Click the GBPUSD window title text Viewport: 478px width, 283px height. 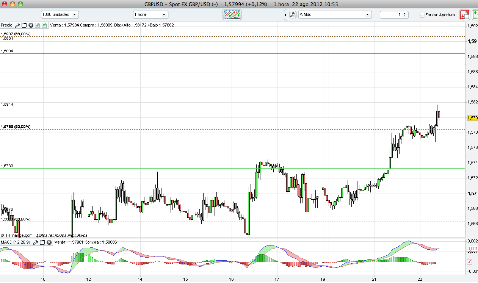241,4
